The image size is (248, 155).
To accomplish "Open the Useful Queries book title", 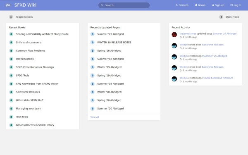I will click(25, 59).
